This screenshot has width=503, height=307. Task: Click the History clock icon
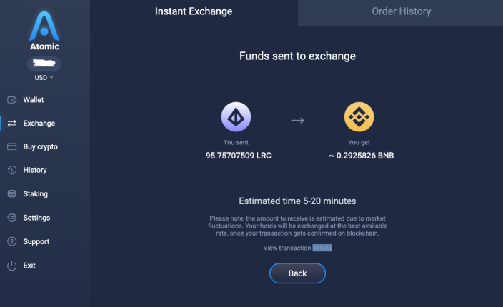pos(12,170)
